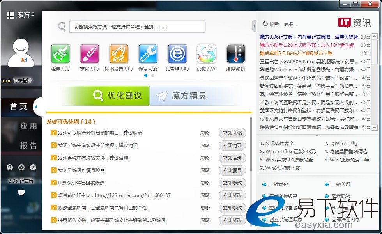Collapse the IT资讯 news panel arrow

254,26
